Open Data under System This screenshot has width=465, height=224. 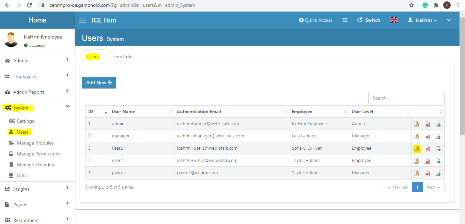coord(18,176)
